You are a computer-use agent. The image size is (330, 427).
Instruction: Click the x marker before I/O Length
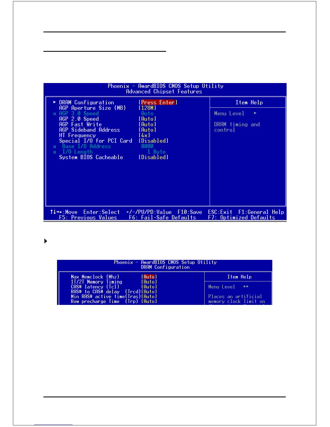(x=55, y=152)
